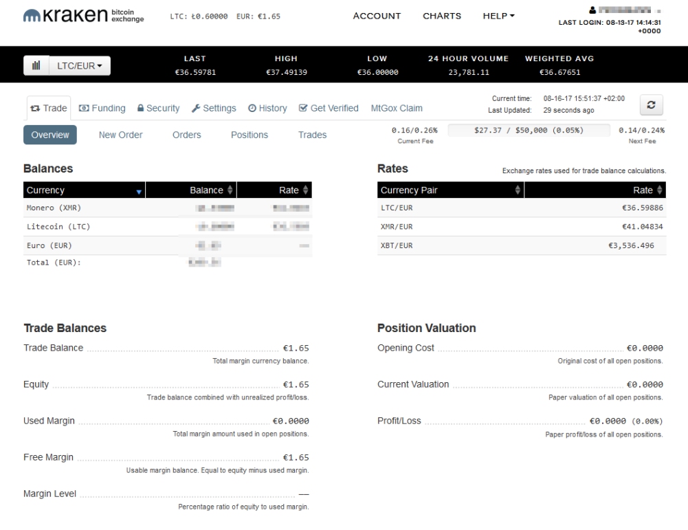Expand the HELP menu
Image resolution: width=688 pixels, height=530 pixels.
499,16
